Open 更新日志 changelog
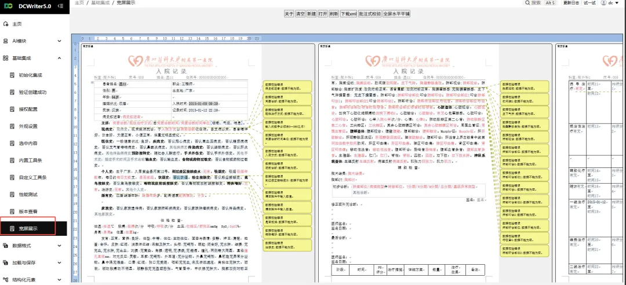The height and width of the screenshot is (285, 626). 571,3
